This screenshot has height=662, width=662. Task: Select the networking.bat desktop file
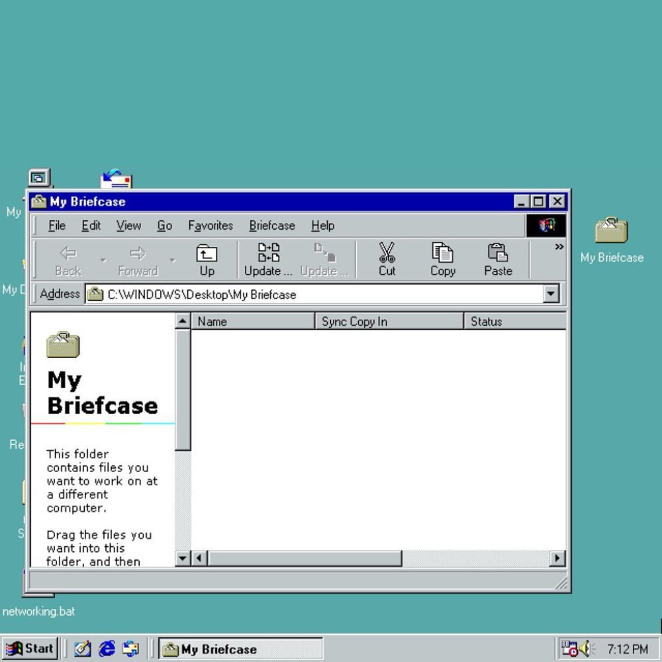click(38, 611)
